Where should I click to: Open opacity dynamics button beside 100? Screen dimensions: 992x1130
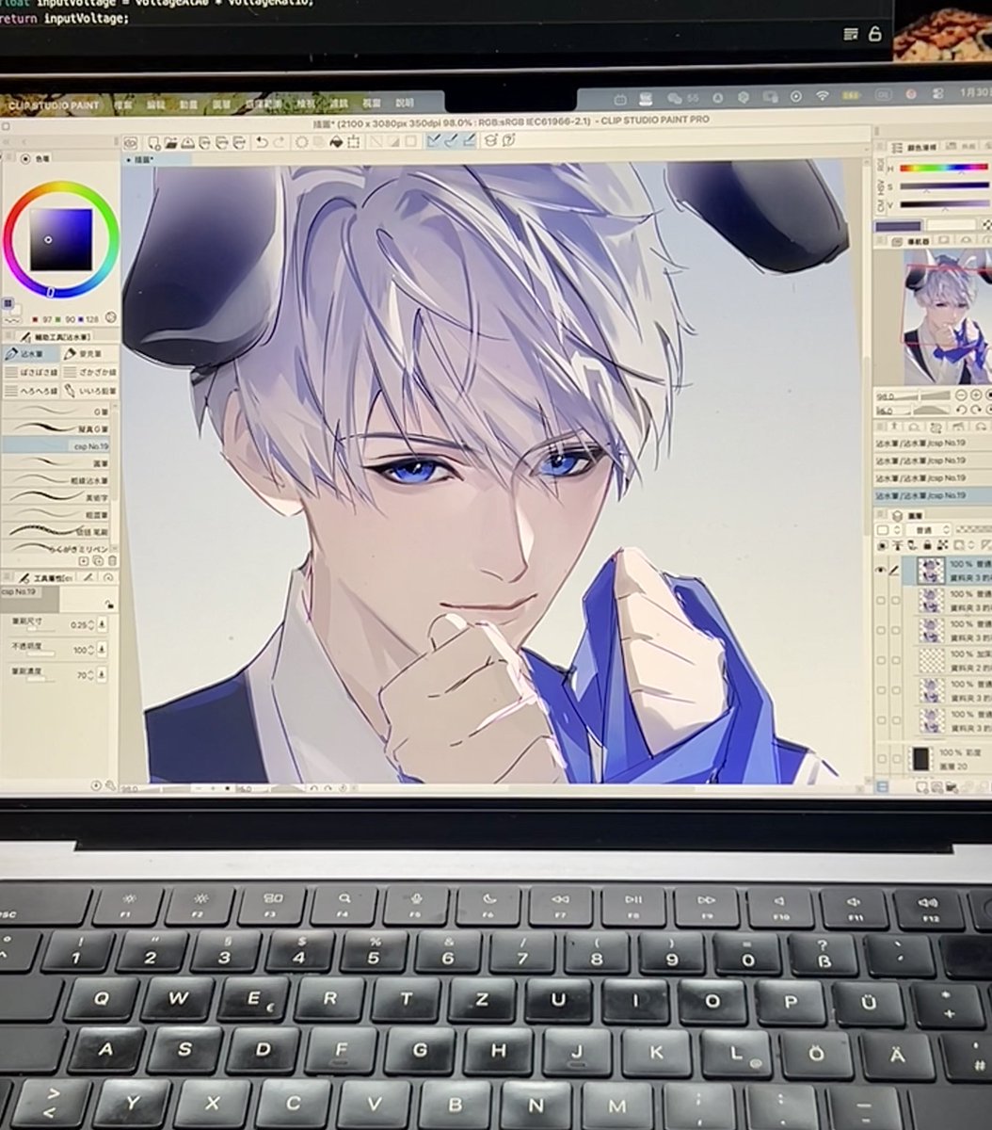[102, 650]
